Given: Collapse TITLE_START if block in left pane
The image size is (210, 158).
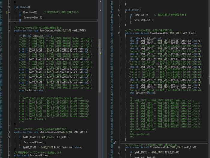Looking at the screenshot, I should pyautogui.click(x=9, y=137).
